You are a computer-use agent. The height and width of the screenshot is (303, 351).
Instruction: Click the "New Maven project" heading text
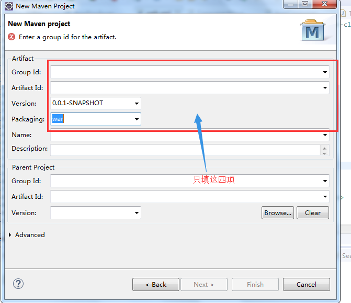click(x=39, y=24)
